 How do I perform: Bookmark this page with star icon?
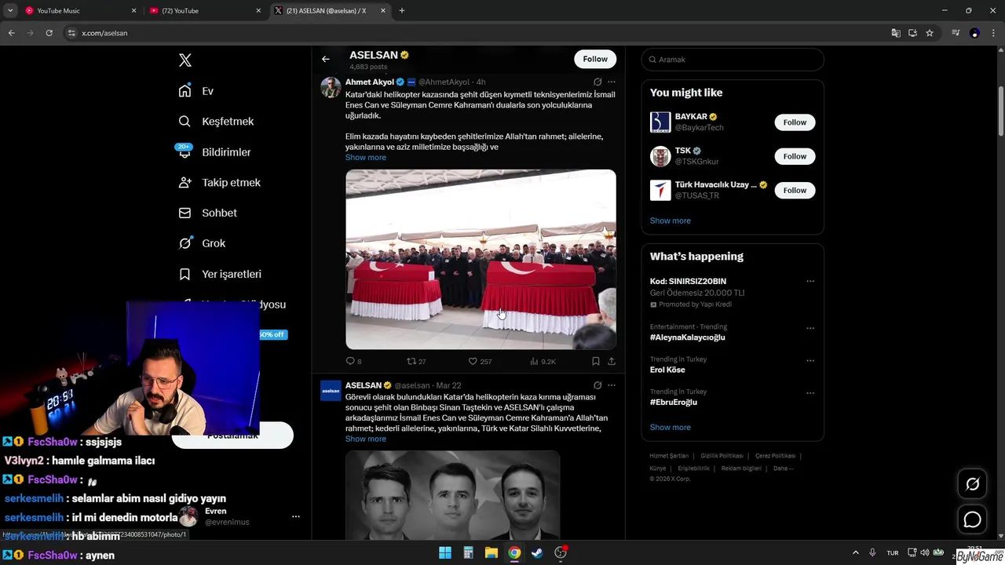point(930,33)
